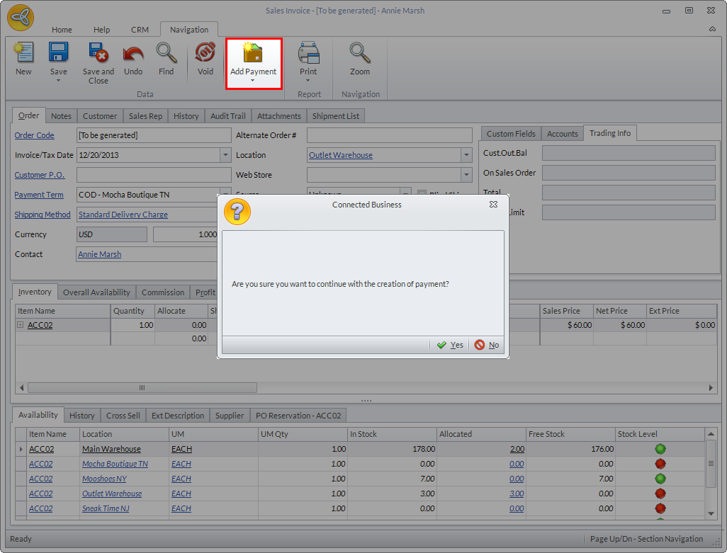The image size is (727, 553).
Task: Open the Invoice/Tax Date dropdown
Action: point(225,155)
